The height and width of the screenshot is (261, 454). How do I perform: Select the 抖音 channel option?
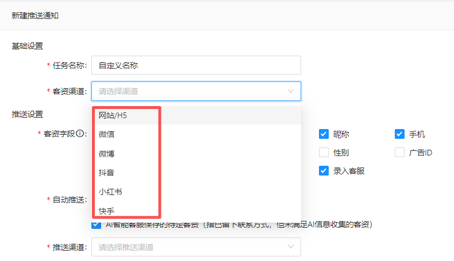(106, 172)
